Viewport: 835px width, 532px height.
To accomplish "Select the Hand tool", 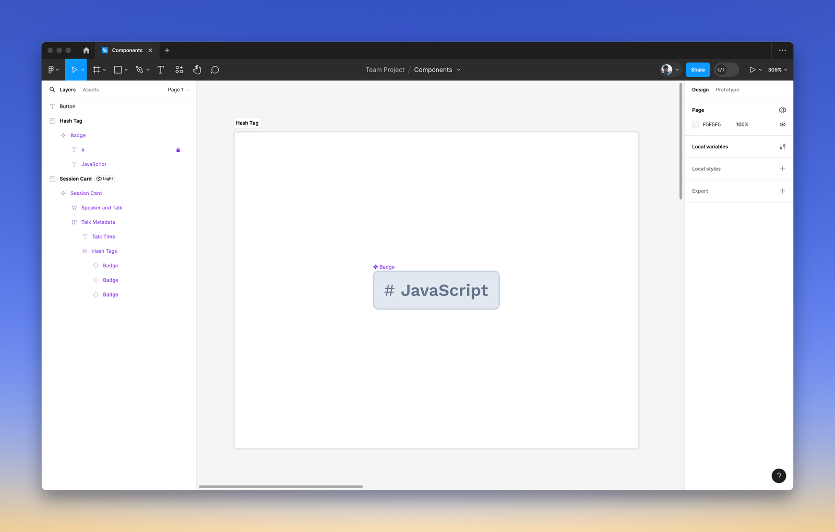I will point(197,69).
